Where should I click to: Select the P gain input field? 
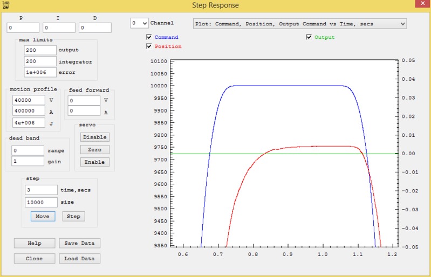[x=23, y=27]
